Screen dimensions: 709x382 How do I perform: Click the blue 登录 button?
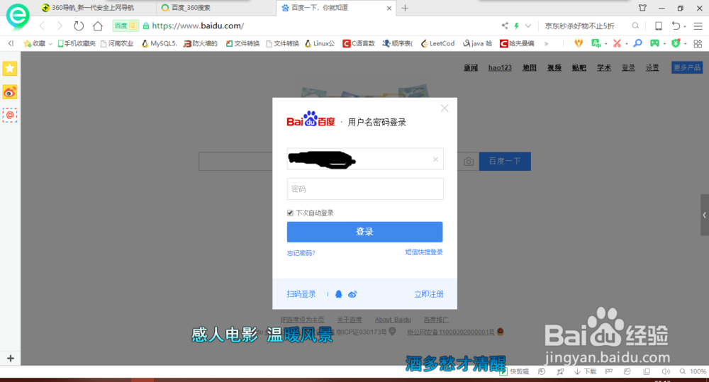coord(365,232)
